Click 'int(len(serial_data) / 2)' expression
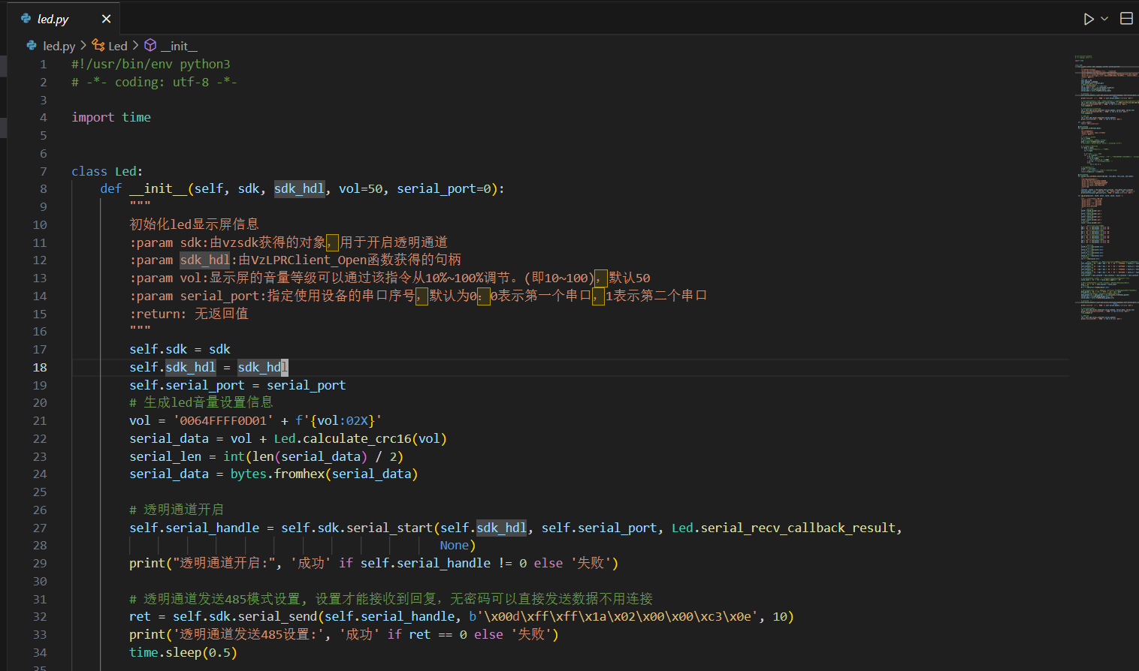This screenshot has width=1139, height=671. coord(313,456)
